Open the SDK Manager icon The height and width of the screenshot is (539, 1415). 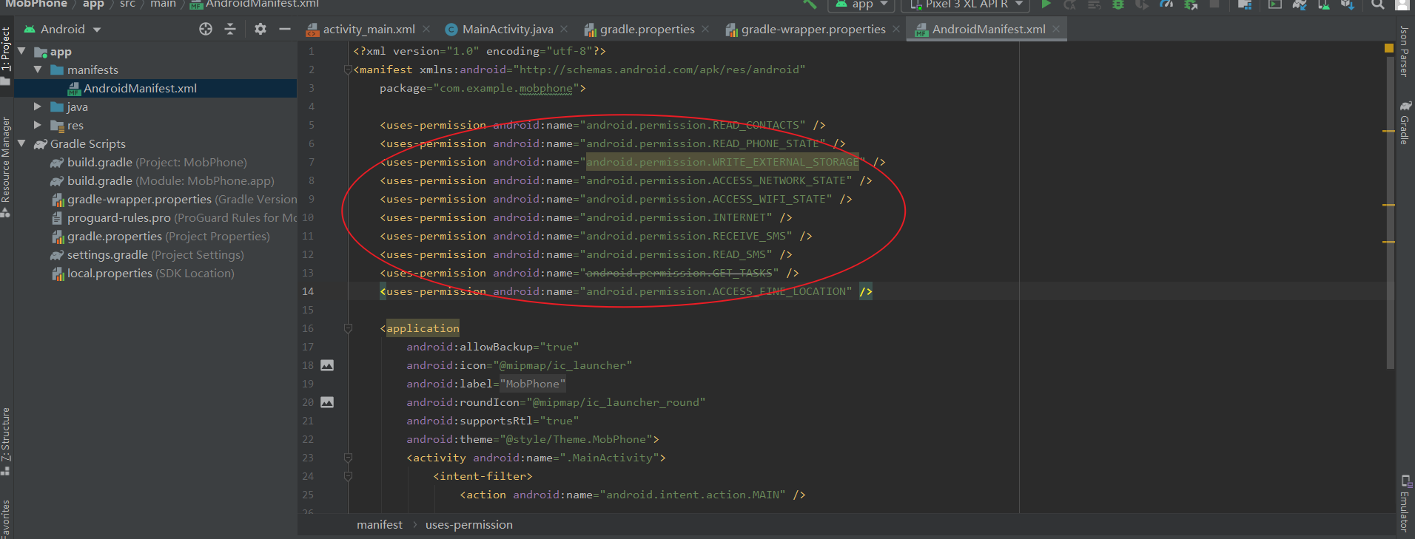click(1347, 4)
